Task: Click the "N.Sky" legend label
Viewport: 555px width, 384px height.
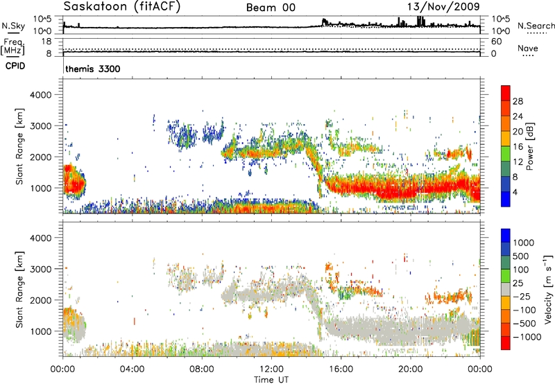Action: point(13,26)
